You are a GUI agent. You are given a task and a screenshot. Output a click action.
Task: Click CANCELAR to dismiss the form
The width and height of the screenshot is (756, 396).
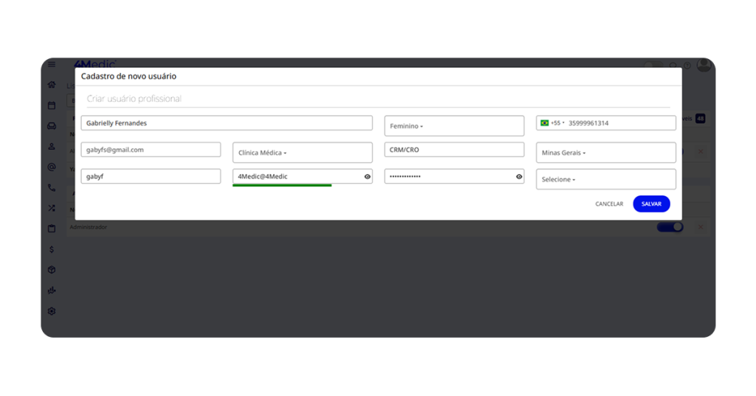(x=609, y=204)
